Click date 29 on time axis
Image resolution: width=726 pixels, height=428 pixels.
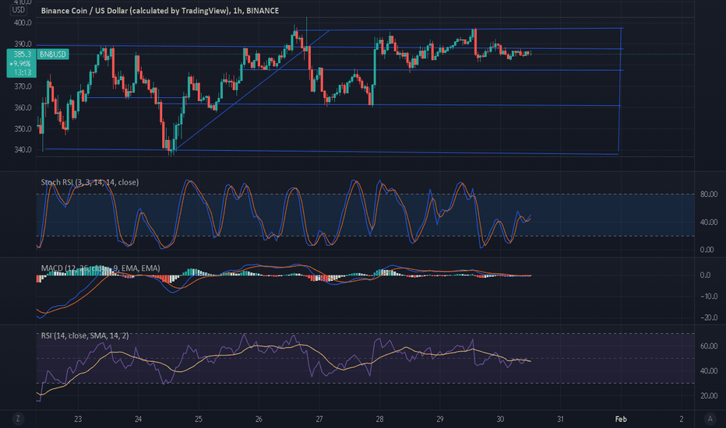[x=440, y=419]
